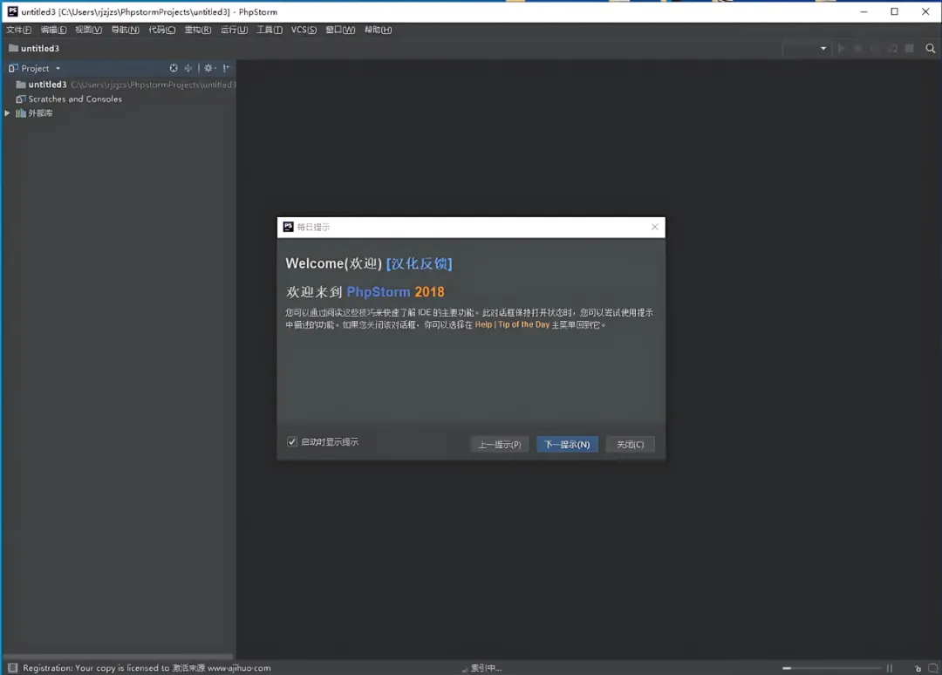This screenshot has width=942, height=675.
Task: Click the Stop square icon in toolbar
Action: tap(910, 49)
